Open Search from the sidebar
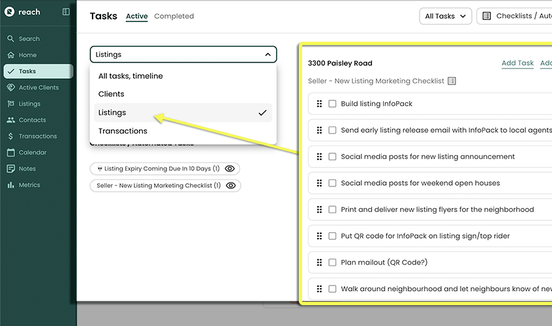 click(29, 38)
